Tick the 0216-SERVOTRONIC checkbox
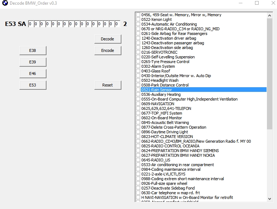 (138, 52)
